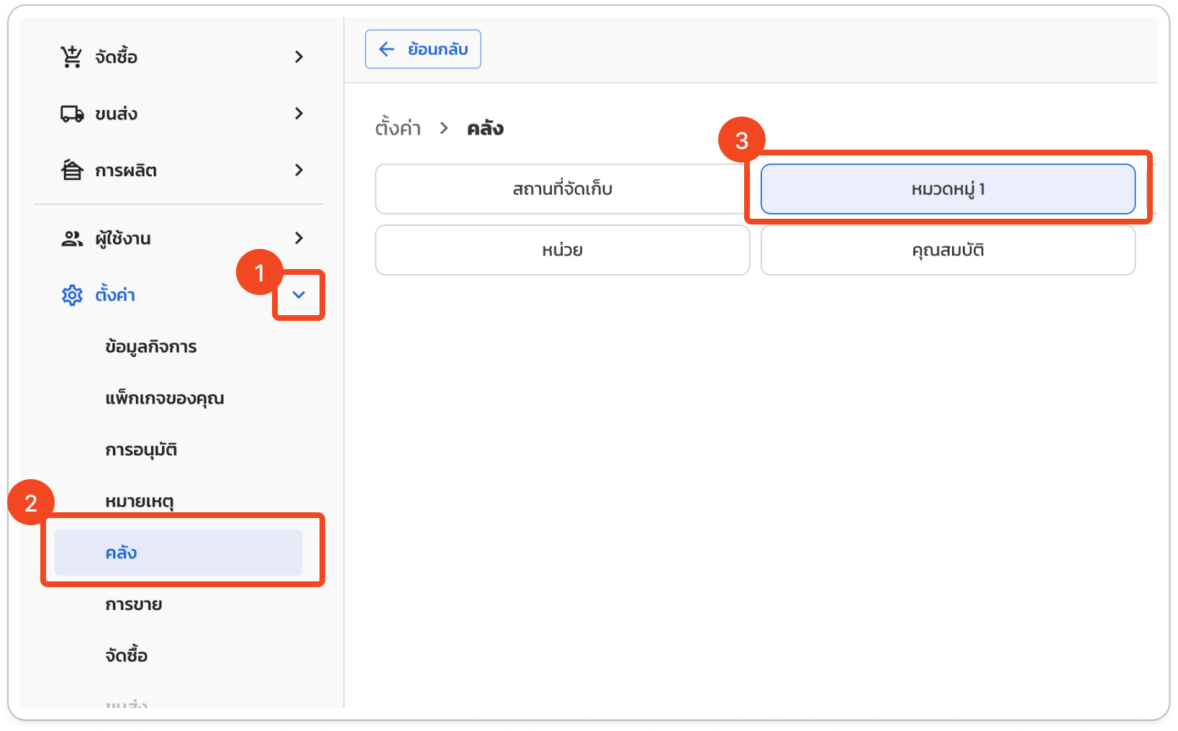Click the shopping cart icon for จัดซื้อ

pyautogui.click(x=71, y=57)
